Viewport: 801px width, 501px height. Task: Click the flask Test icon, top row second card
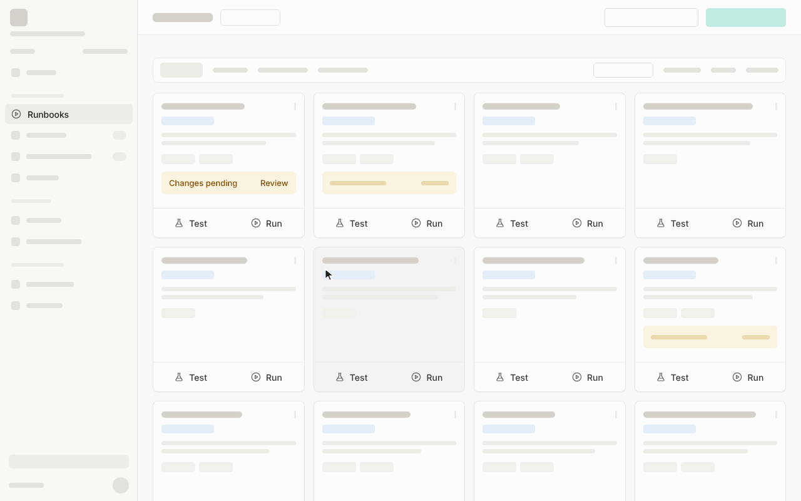click(x=340, y=223)
